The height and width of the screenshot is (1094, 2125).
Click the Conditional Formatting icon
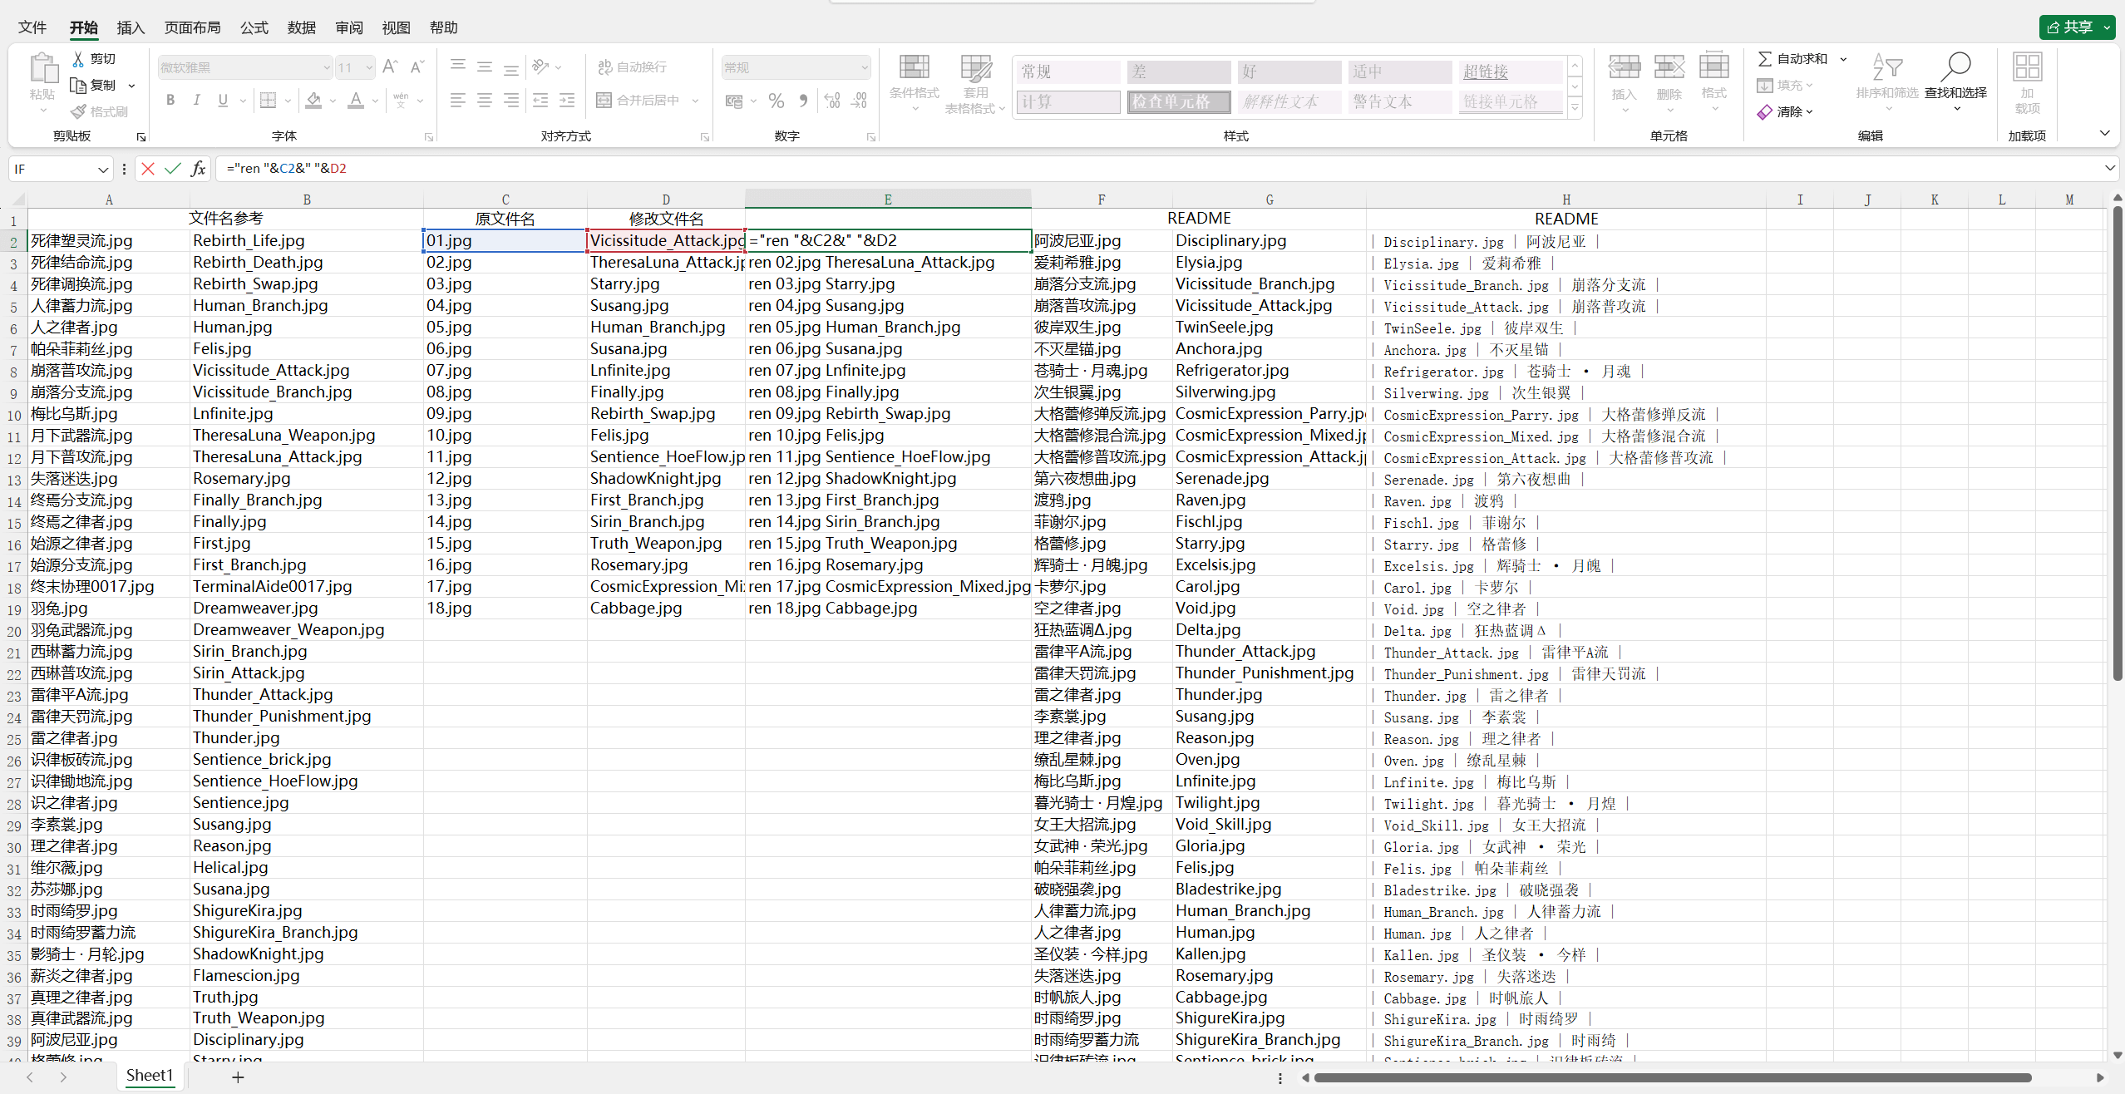click(914, 67)
